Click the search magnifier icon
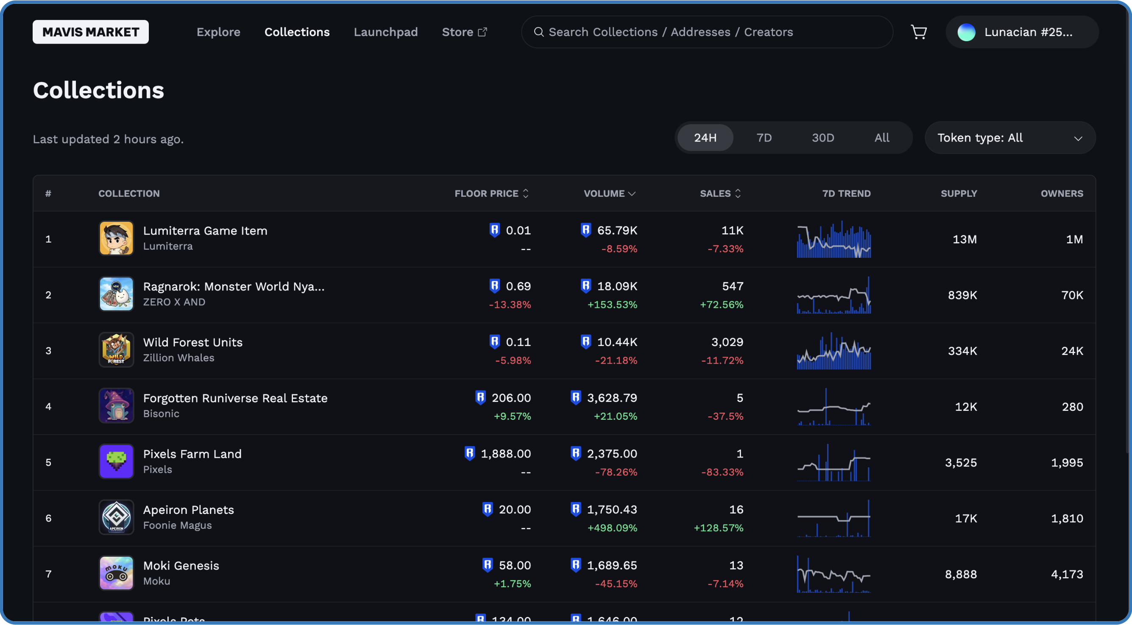Viewport: 1132px width, 625px height. (539, 32)
